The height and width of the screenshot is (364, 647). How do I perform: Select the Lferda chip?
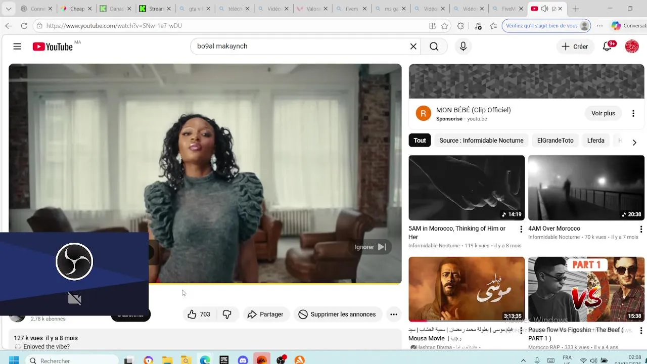[595, 141]
